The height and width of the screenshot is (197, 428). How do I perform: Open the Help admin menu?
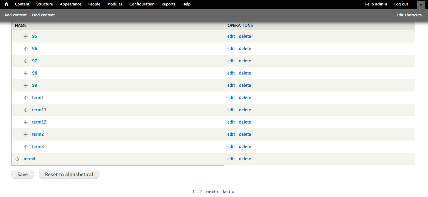pos(186,4)
